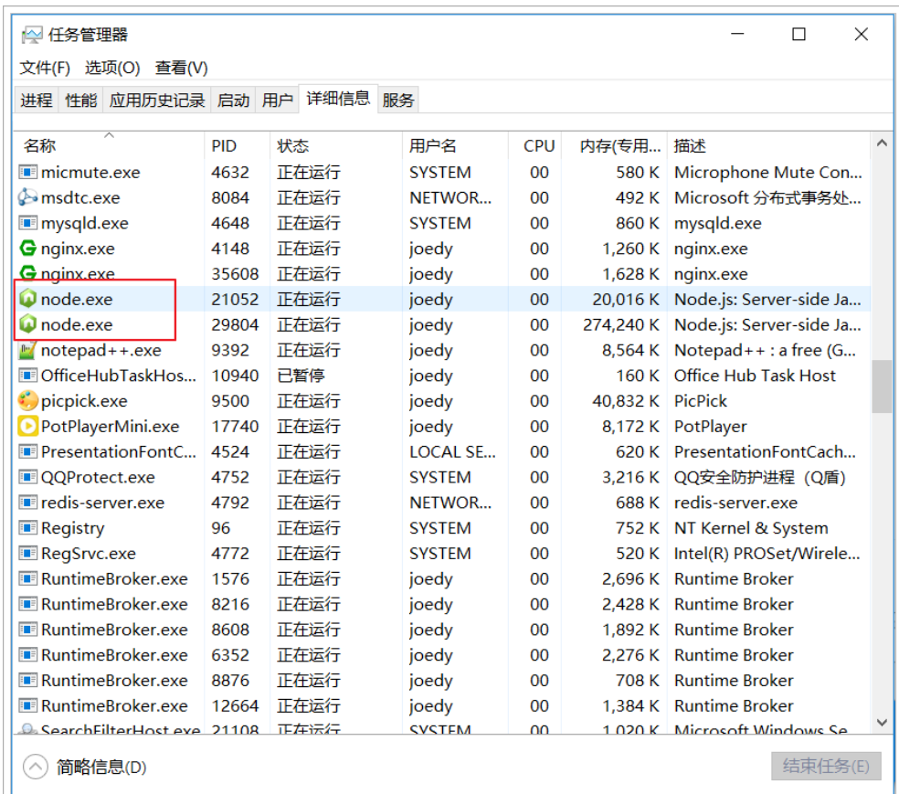899x794 pixels.
Task: Click the Registry process icon
Action: coord(28,527)
